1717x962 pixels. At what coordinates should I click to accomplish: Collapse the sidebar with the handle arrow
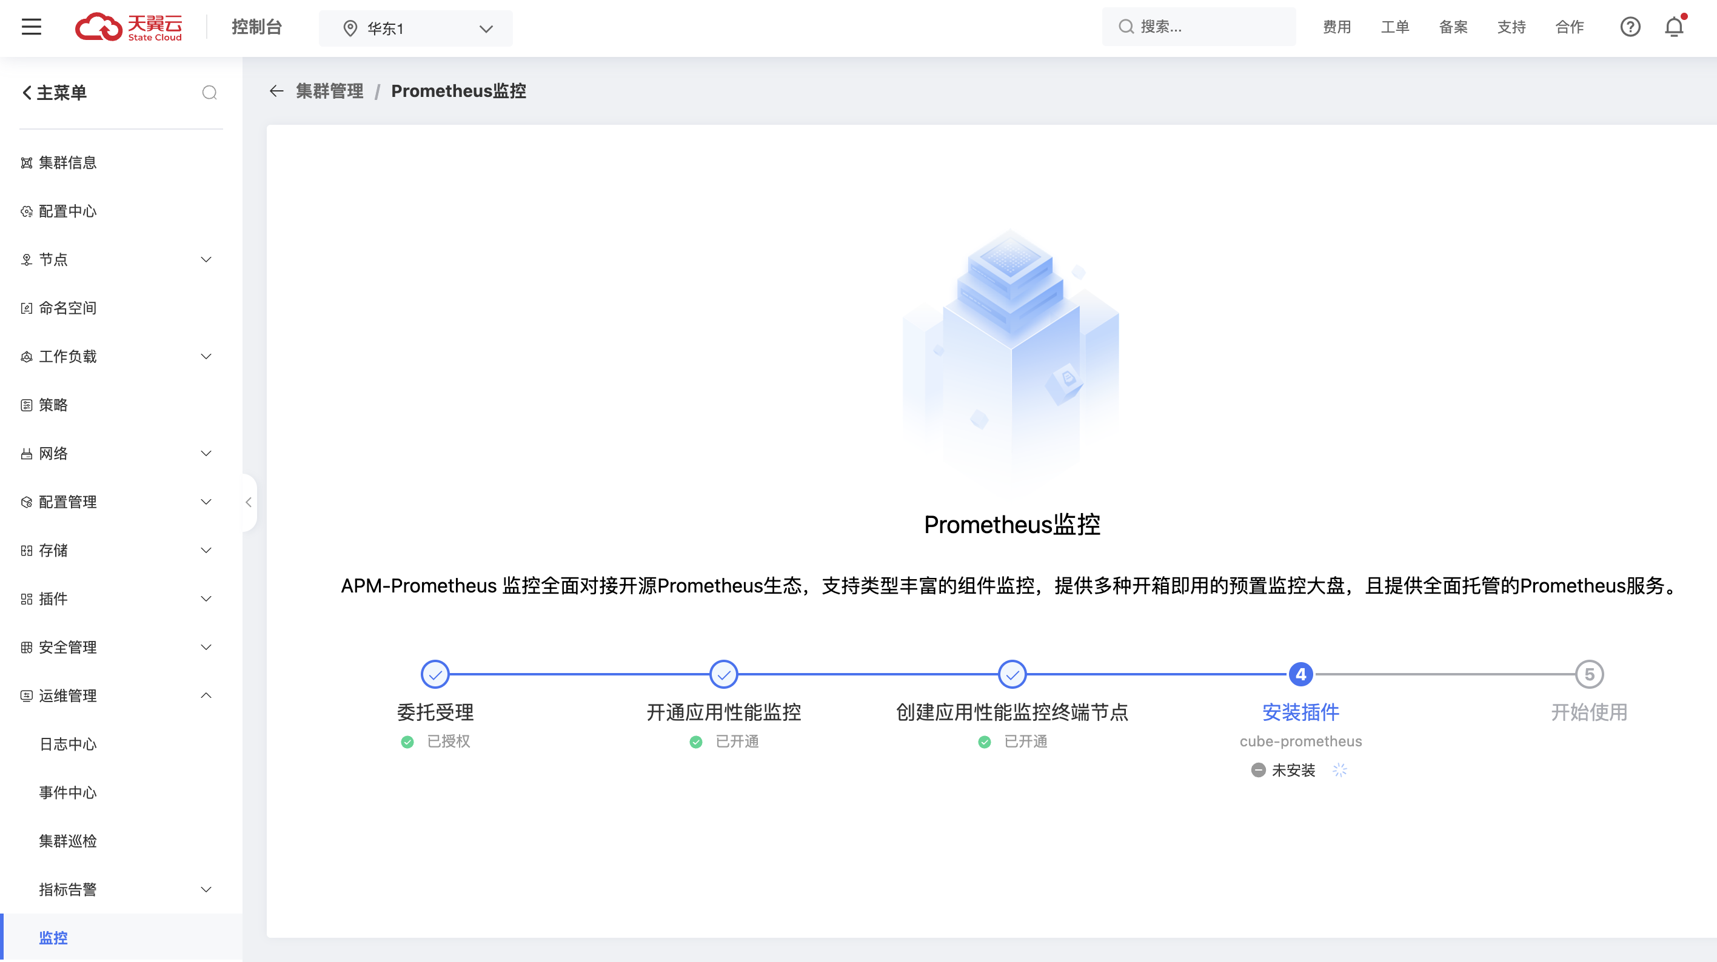click(x=249, y=502)
